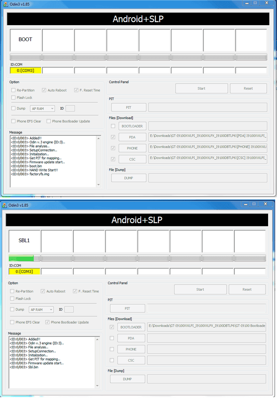This screenshot has height=399, width=277.
Task: Click the Odin3 icon in lower window title bar
Action: (4, 205)
